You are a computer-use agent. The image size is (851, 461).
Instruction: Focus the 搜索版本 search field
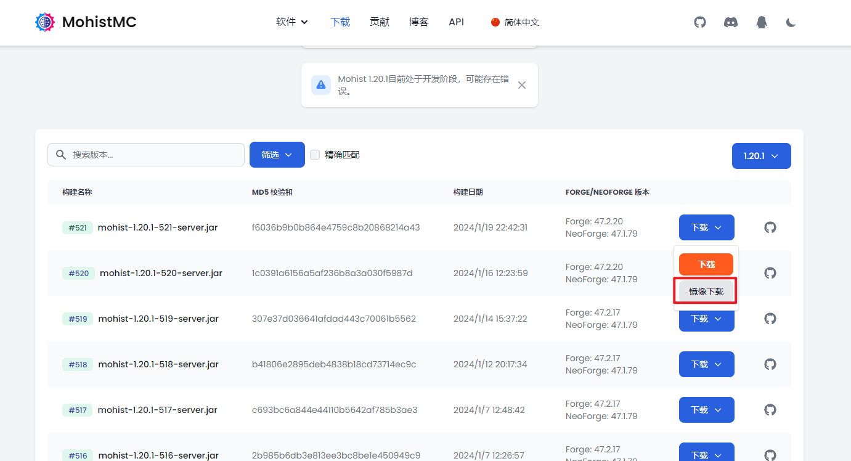146,155
